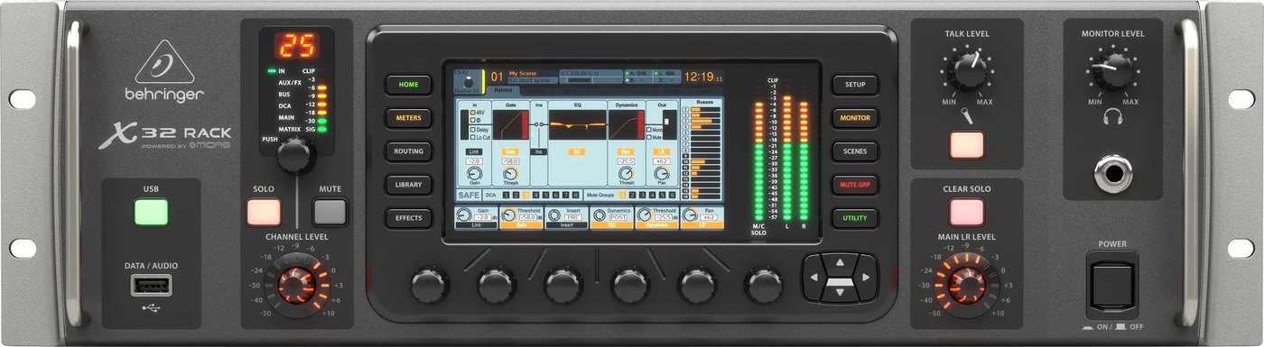The height and width of the screenshot is (347, 1264).
Task: Toggle DCA group 3 assignment
Action: pos(526,195)
